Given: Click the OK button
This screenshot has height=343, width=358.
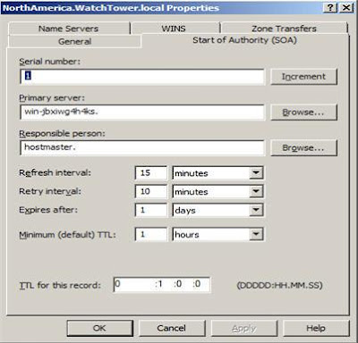Looking at the screenshot, I should [100, 328].
